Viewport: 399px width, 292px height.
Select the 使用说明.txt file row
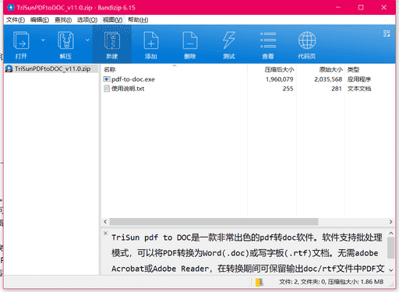click(248, 89)
